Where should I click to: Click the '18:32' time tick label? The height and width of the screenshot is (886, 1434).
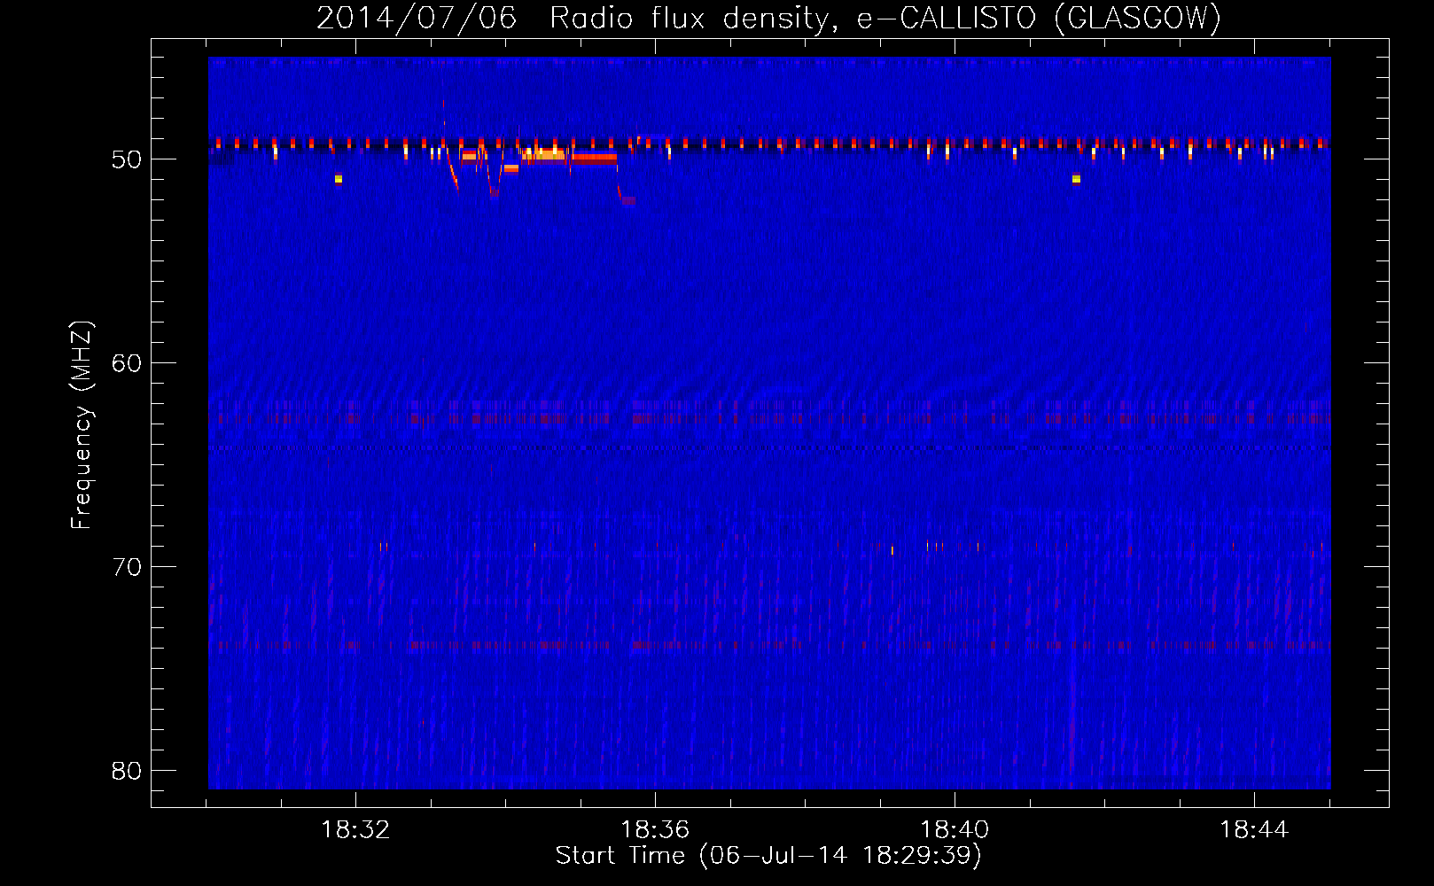[x=355, y=830]
